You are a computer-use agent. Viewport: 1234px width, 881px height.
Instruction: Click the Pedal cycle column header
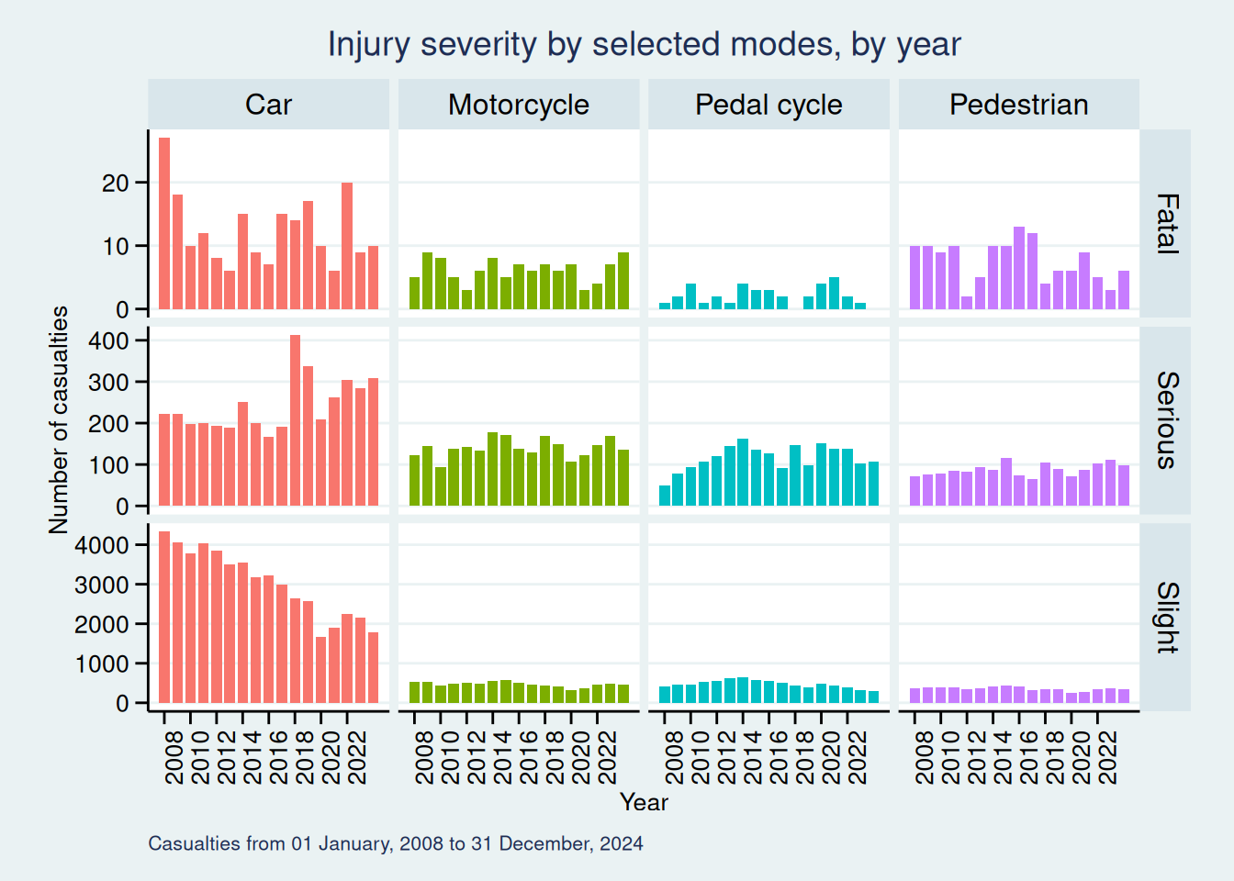click(x=768, y=105)
